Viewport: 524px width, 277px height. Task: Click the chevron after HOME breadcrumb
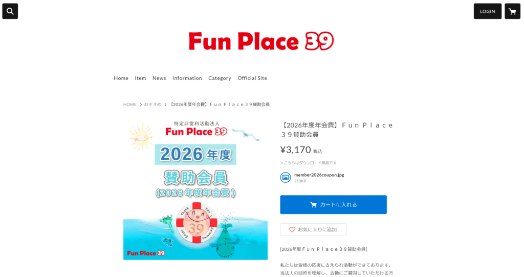(141, 105)
